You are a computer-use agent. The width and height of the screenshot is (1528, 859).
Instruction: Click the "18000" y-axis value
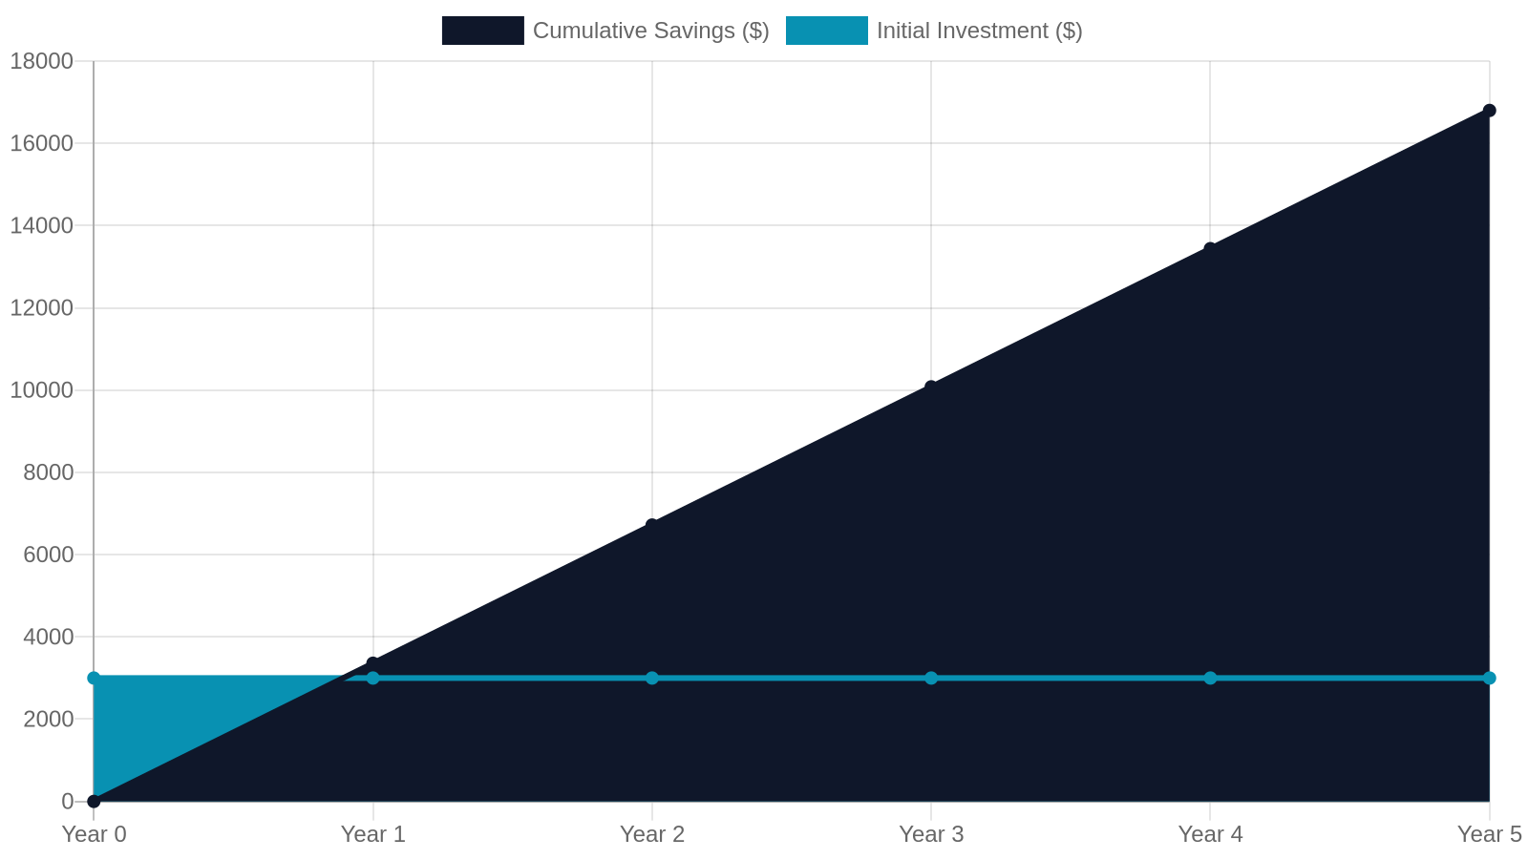pos(42,61)
